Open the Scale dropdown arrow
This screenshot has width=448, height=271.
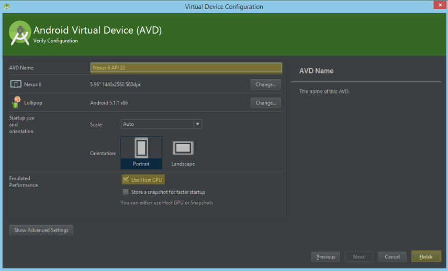tap(197, 124)
